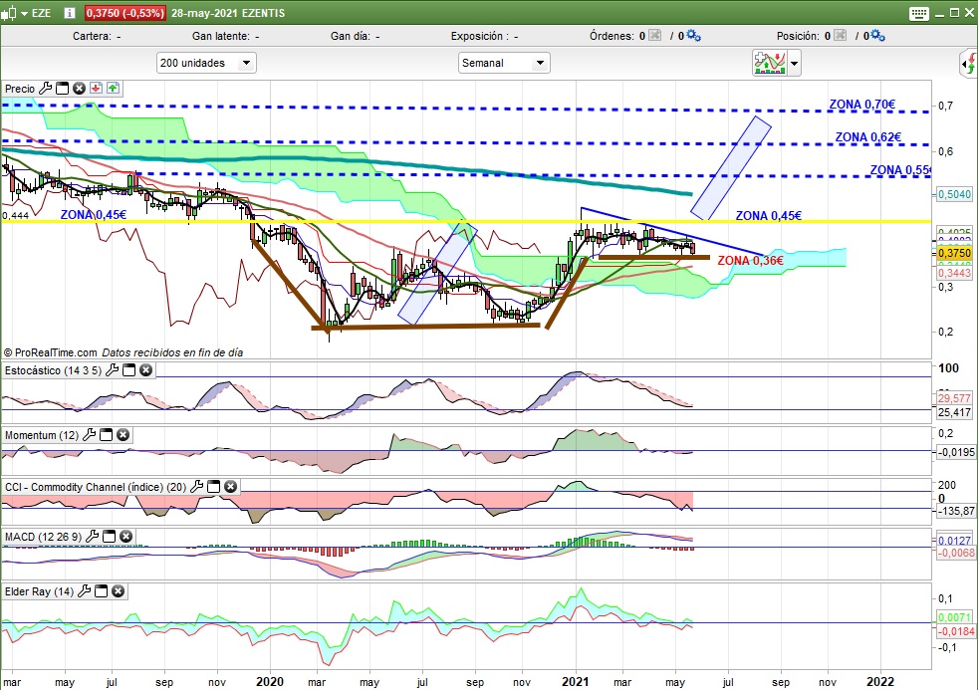Maximize the CCI panel
The width and height of the screenshot is (980, 690).
pos(214,486)
